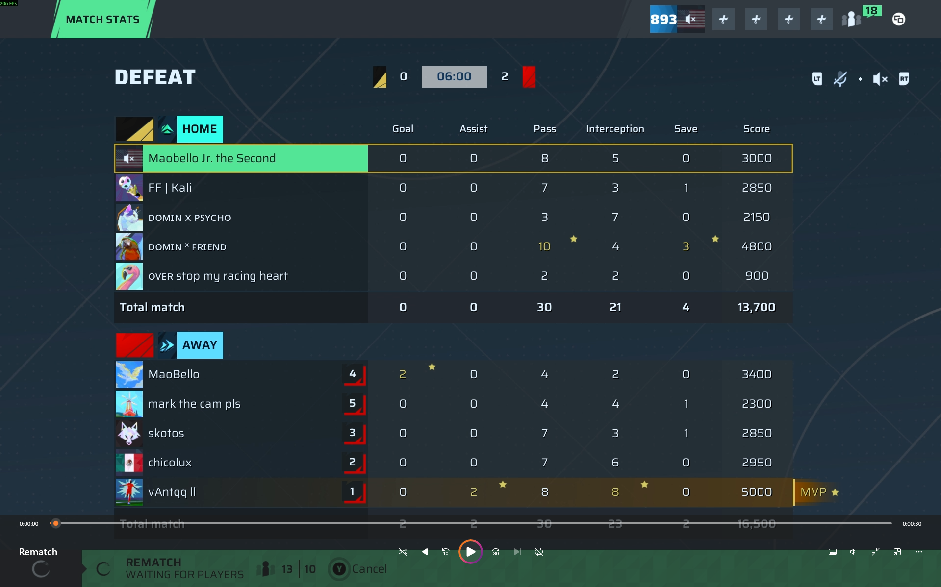Click DOMIN X FRIEND score 4800

point(757,246)
